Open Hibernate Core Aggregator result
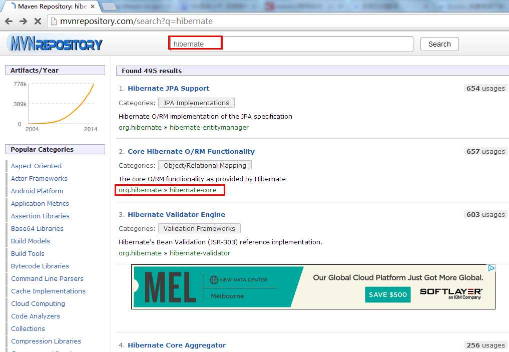 pyautogui.click(x=177, y=345)
